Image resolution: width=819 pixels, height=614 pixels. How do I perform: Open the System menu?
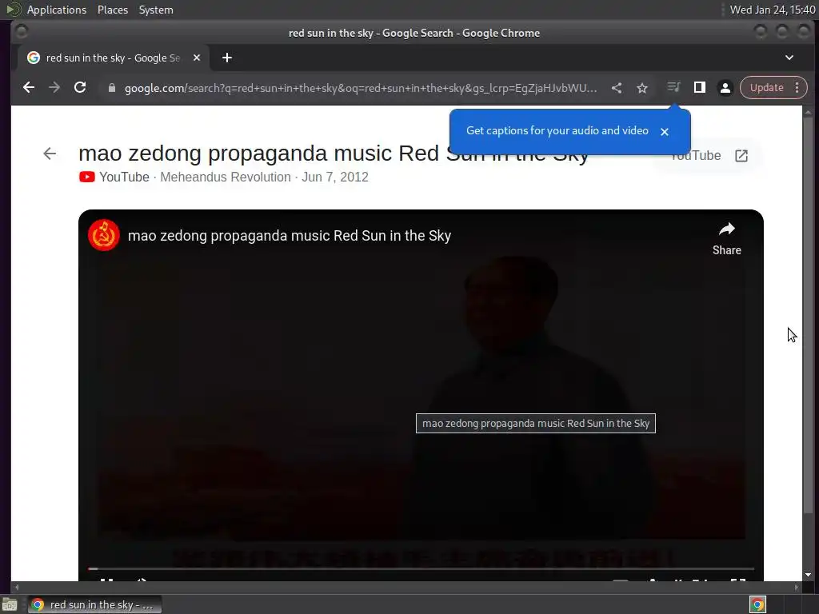point(156,10)
